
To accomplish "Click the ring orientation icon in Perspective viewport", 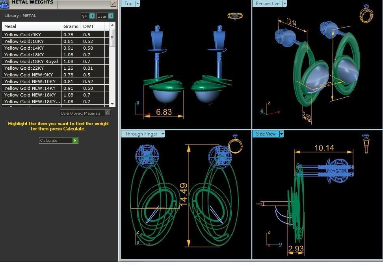I will click(366, 14).
